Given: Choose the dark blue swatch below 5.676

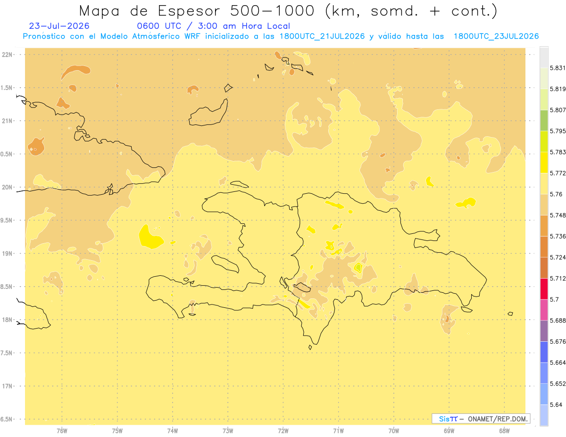Looking at the screenshot, I should [544, 352].
